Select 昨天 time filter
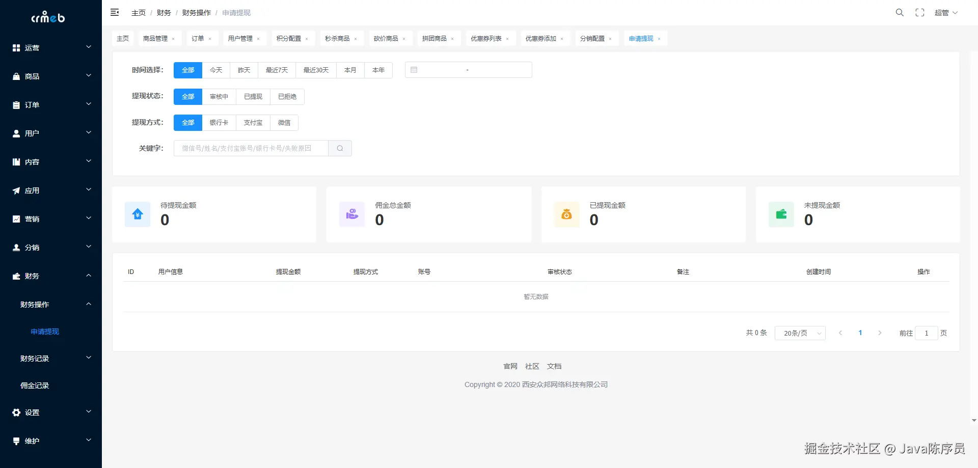Screen dimensions: 978x468 point(244,70)
